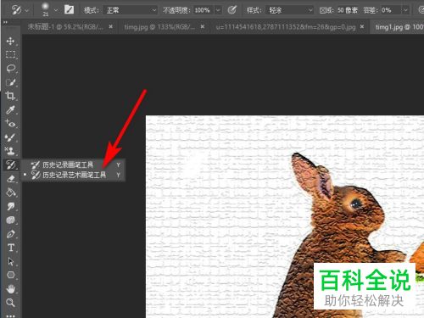Screen dimensions: 424x318
Task: Select the Smudge tool
Action: tap(10, 206)
